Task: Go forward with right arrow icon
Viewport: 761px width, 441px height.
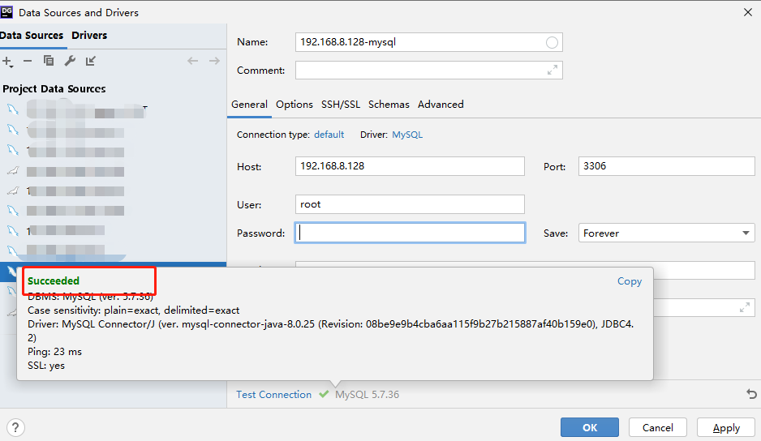Action: tap(214, 61)
